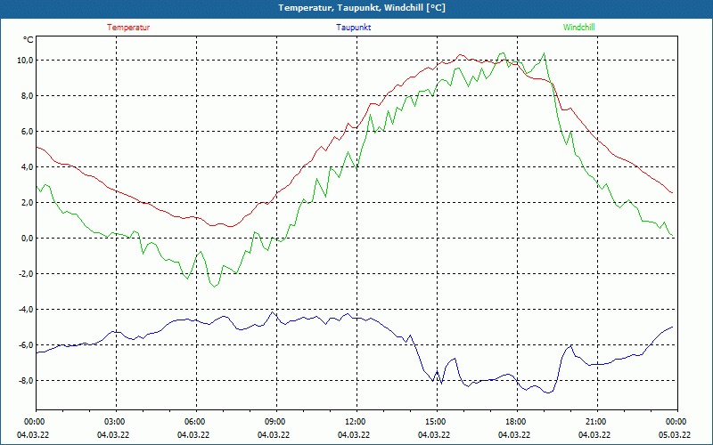
Task: Click the 0,0 y-axis value
Action: [x=27, y=239]
